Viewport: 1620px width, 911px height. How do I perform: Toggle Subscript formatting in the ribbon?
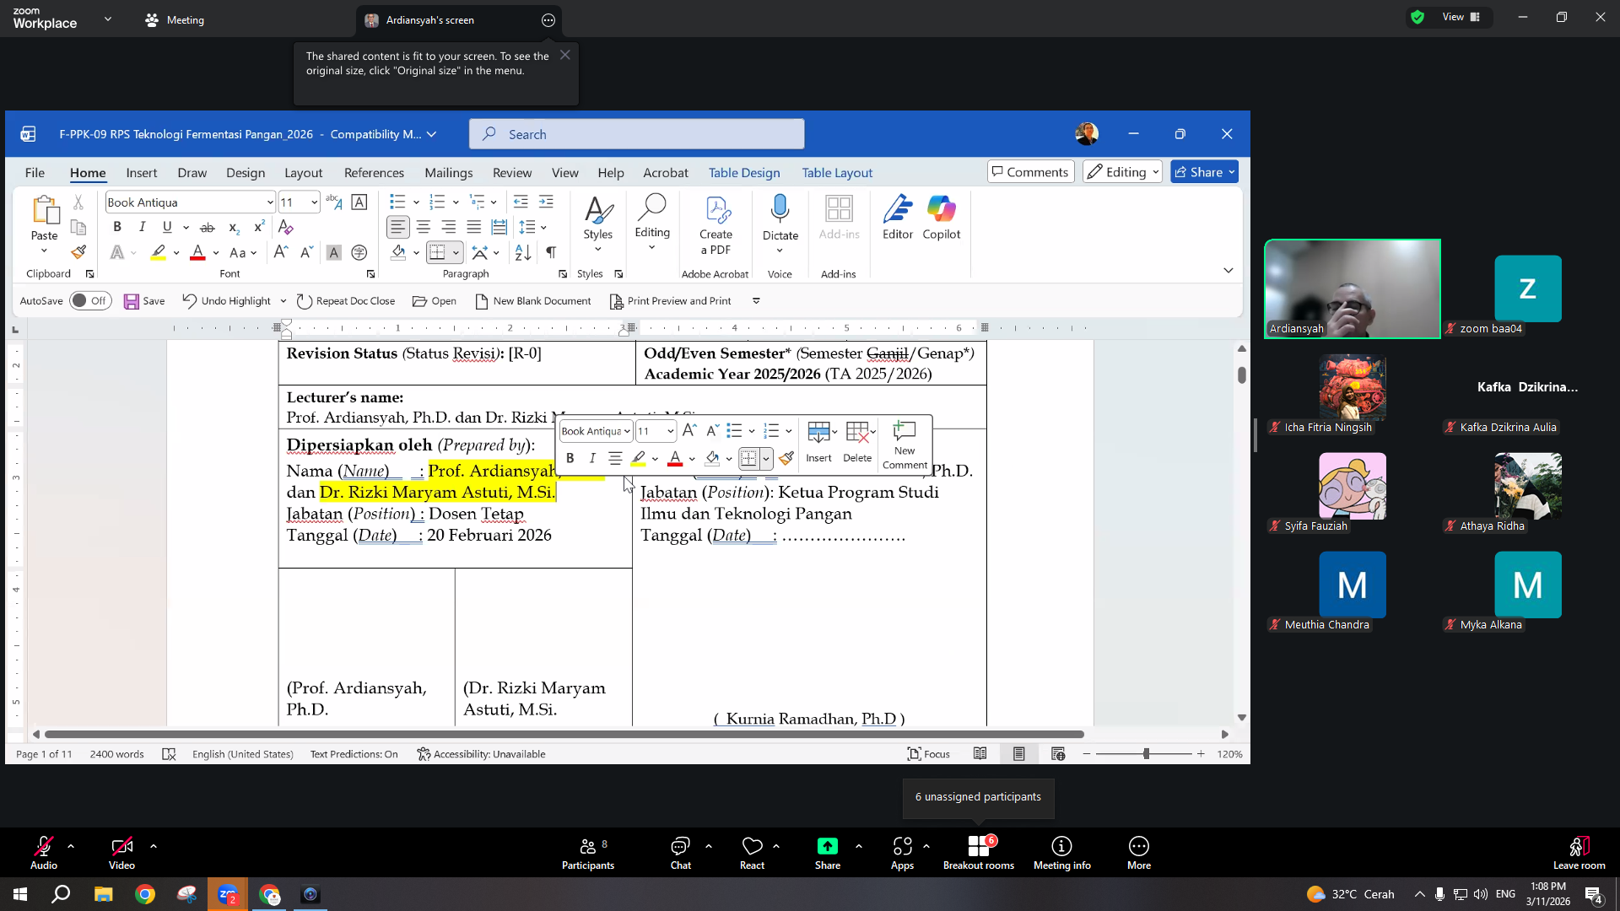click(x=234, y=227)
